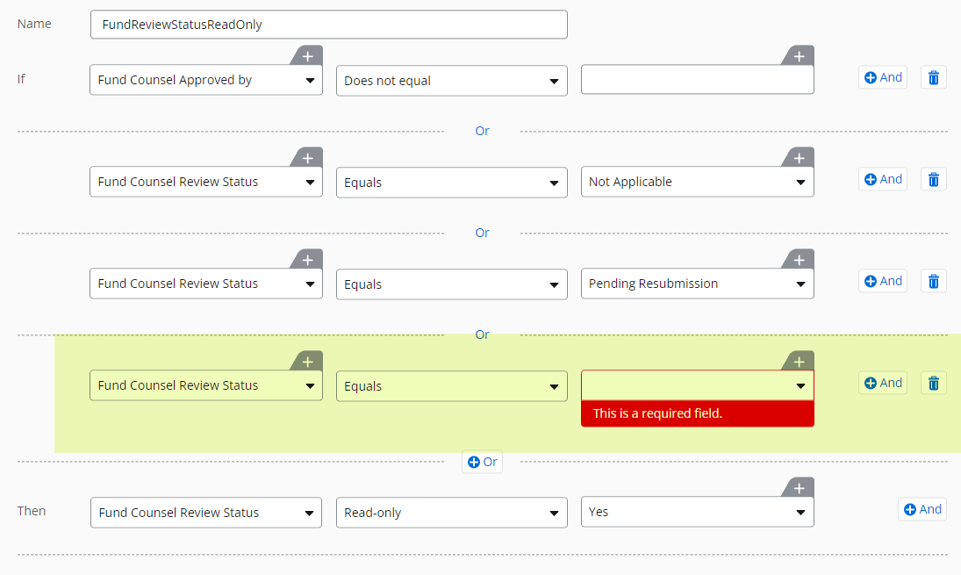The width and height of the screenshot is (961, 575).
Task: Add And condition to Pending Resubmission row
Action: (x=883, y=282)
